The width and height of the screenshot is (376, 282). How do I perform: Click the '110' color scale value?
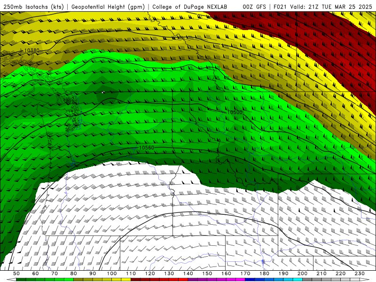(131, 274)
